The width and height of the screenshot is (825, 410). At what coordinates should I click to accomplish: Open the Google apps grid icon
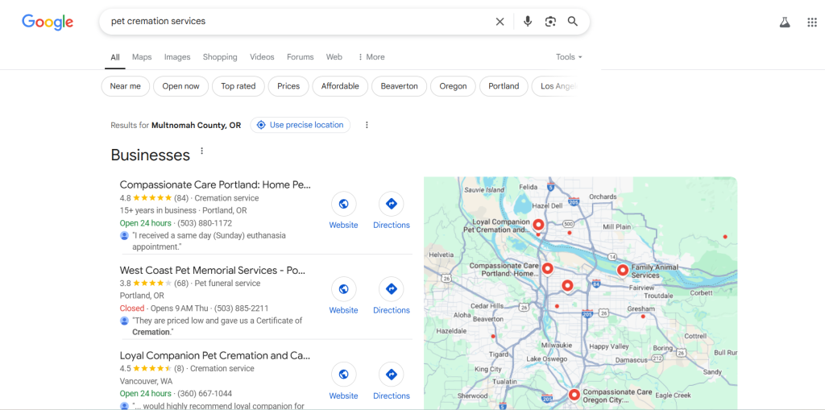point(812,22)
